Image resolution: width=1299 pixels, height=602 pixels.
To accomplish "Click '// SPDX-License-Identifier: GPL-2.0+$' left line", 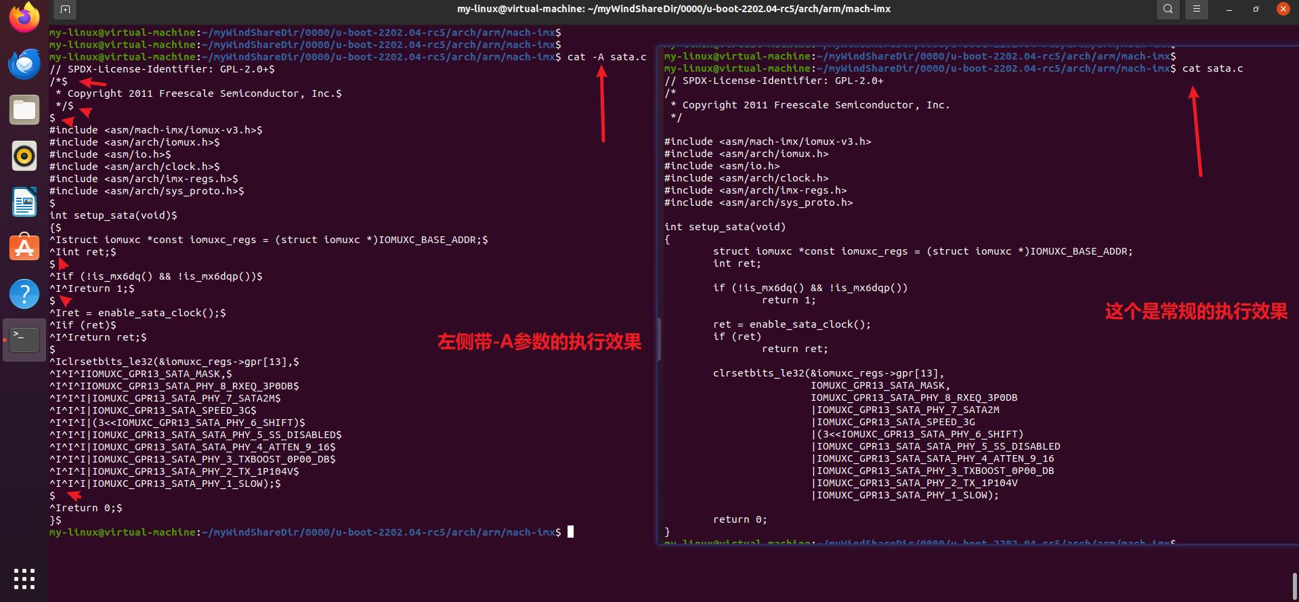I will (162, 69).
